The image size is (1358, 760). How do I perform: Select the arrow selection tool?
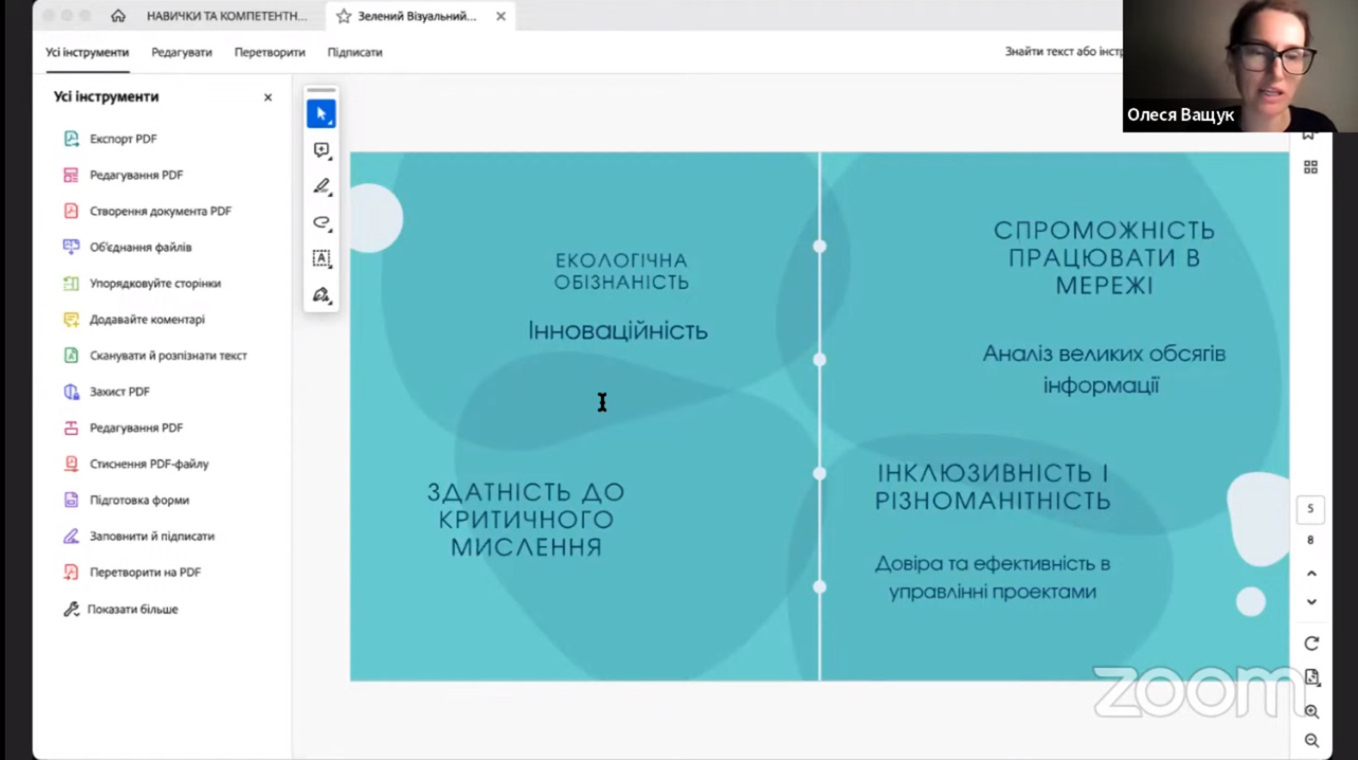pos(321,114)
